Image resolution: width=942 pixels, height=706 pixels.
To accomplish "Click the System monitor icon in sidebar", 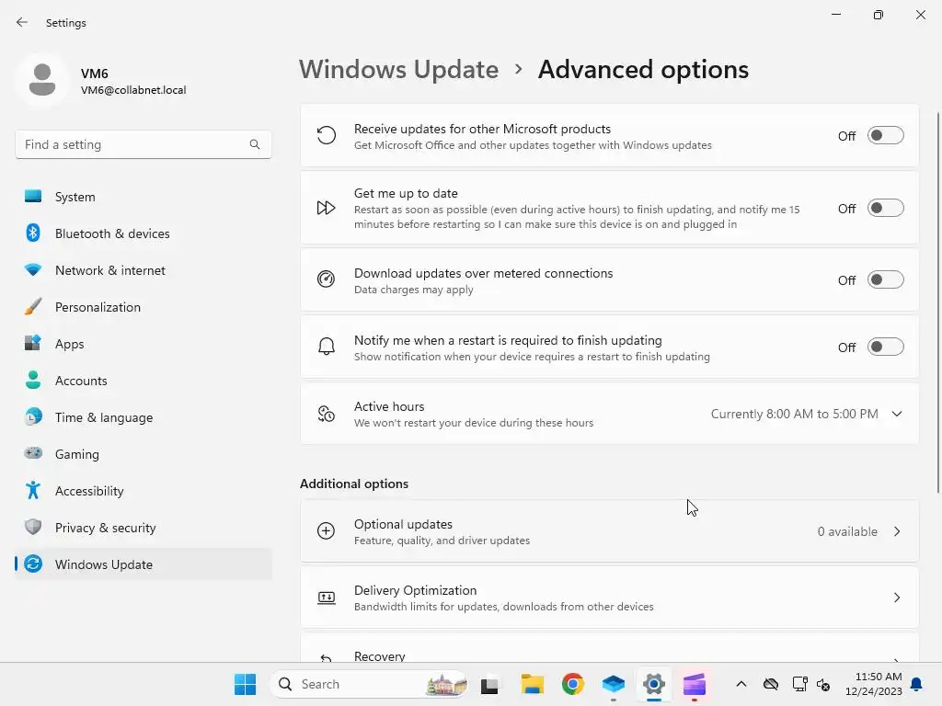I will [33, 197].
